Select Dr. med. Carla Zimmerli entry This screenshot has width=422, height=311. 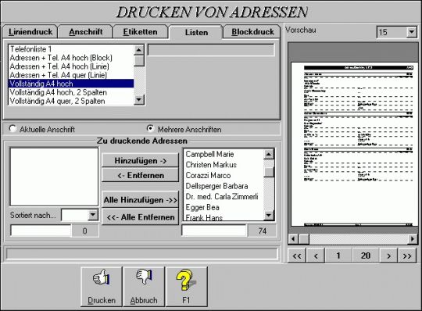click(x=224, y=197)
